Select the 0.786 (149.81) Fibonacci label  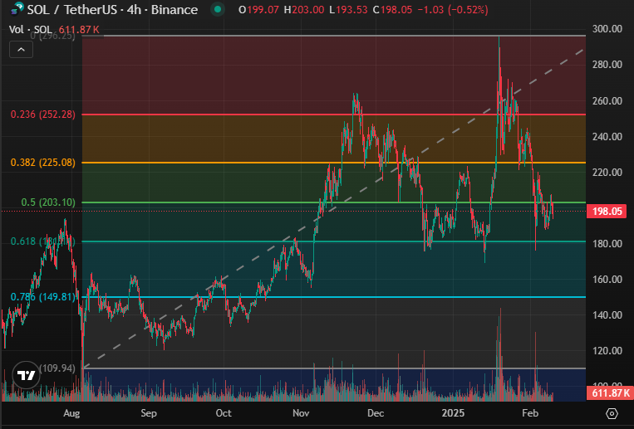click(x=43, y=297)
